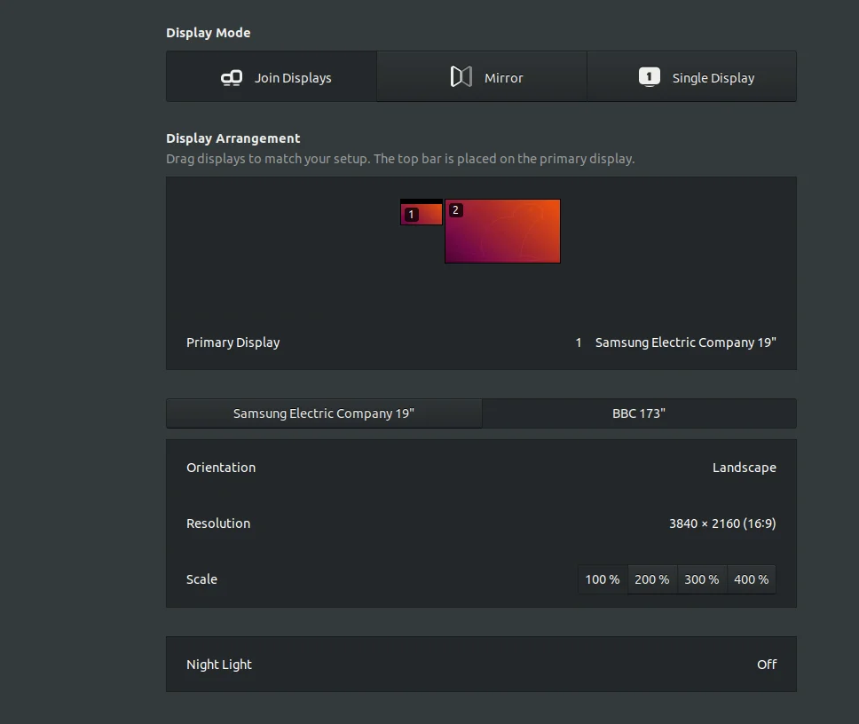
Task: Choose the Mirror text label in Display Mode
Action: (504, 78)
